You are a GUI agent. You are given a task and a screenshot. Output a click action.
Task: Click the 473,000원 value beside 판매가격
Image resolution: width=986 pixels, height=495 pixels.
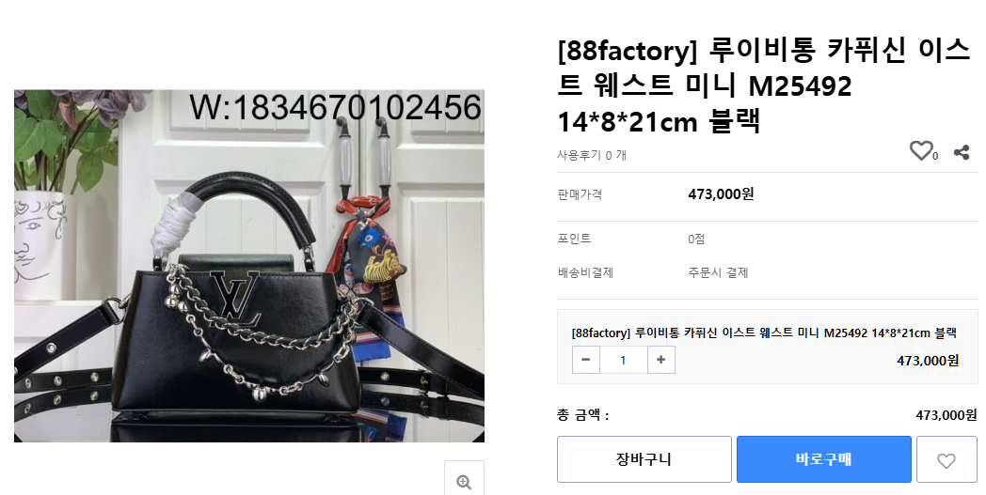(721, 194)
